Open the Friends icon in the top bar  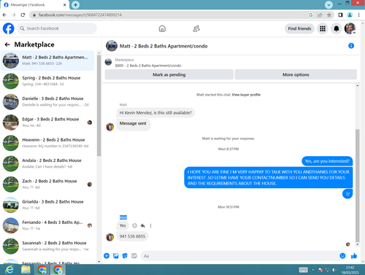coord(196,28)
